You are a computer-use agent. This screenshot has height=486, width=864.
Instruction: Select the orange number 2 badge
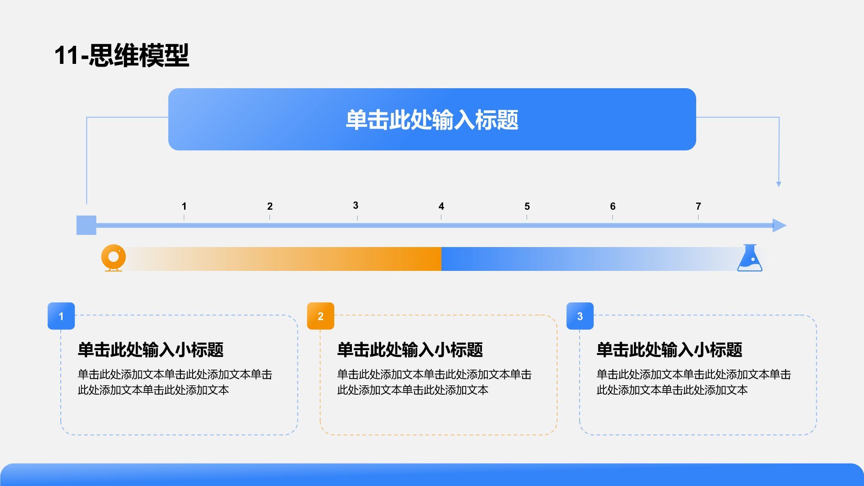[320, 316]
